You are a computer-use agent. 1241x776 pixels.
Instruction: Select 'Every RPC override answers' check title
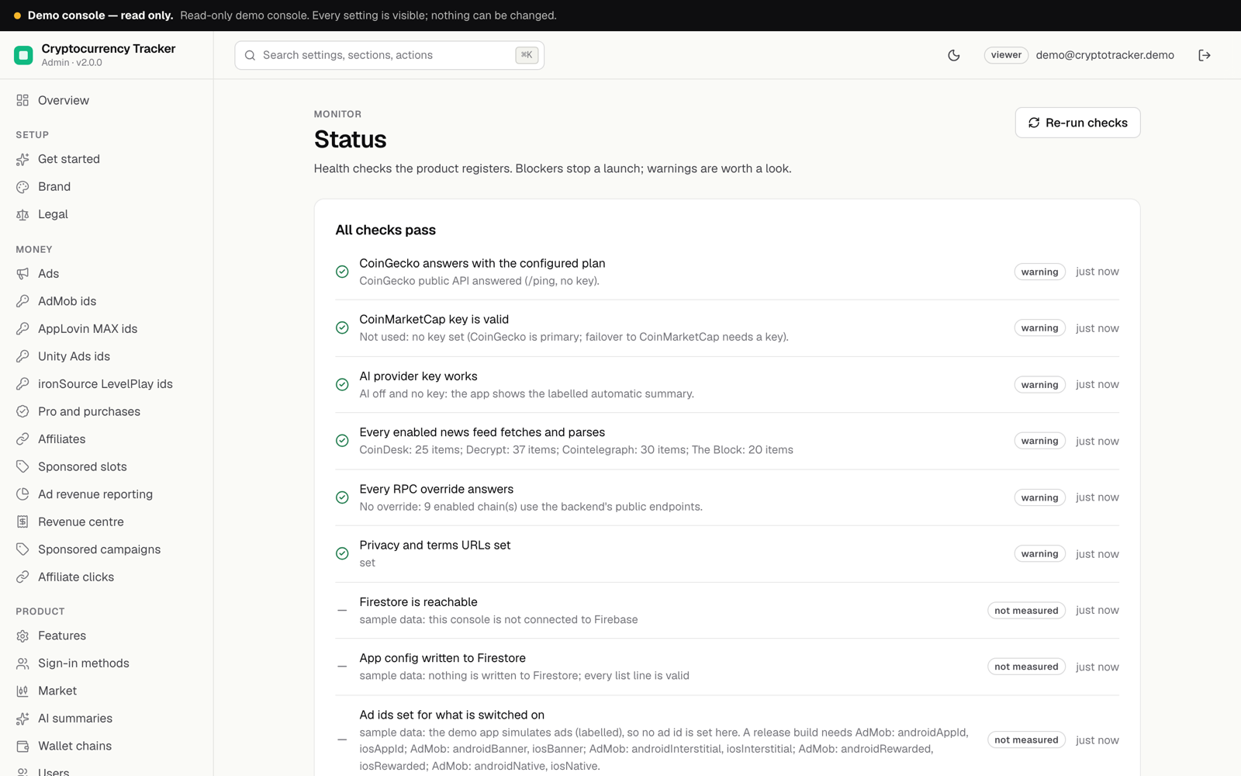click(x=436, y=489)
